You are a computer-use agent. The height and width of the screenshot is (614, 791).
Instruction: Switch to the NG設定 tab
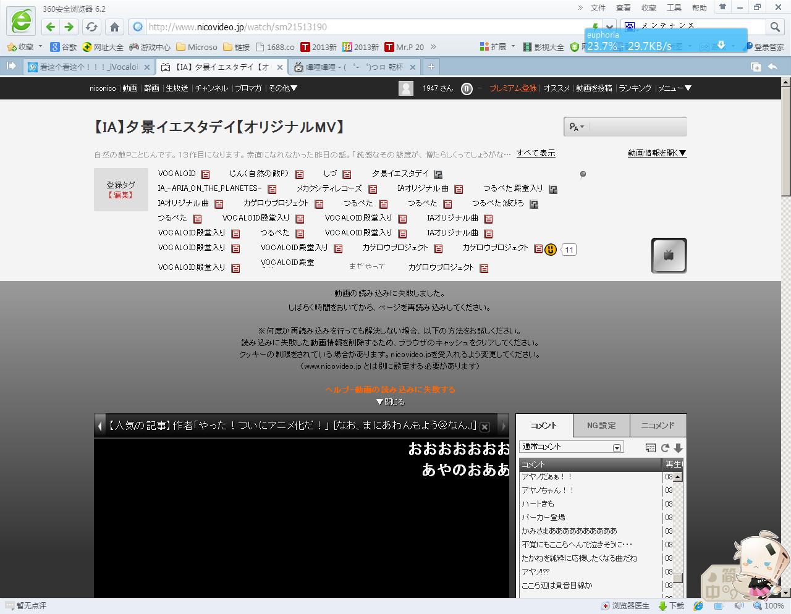pos(601,426)
